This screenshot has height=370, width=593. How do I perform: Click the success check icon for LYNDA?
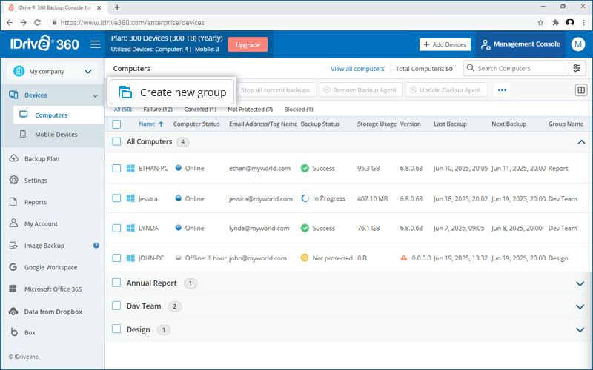[305, 228]
